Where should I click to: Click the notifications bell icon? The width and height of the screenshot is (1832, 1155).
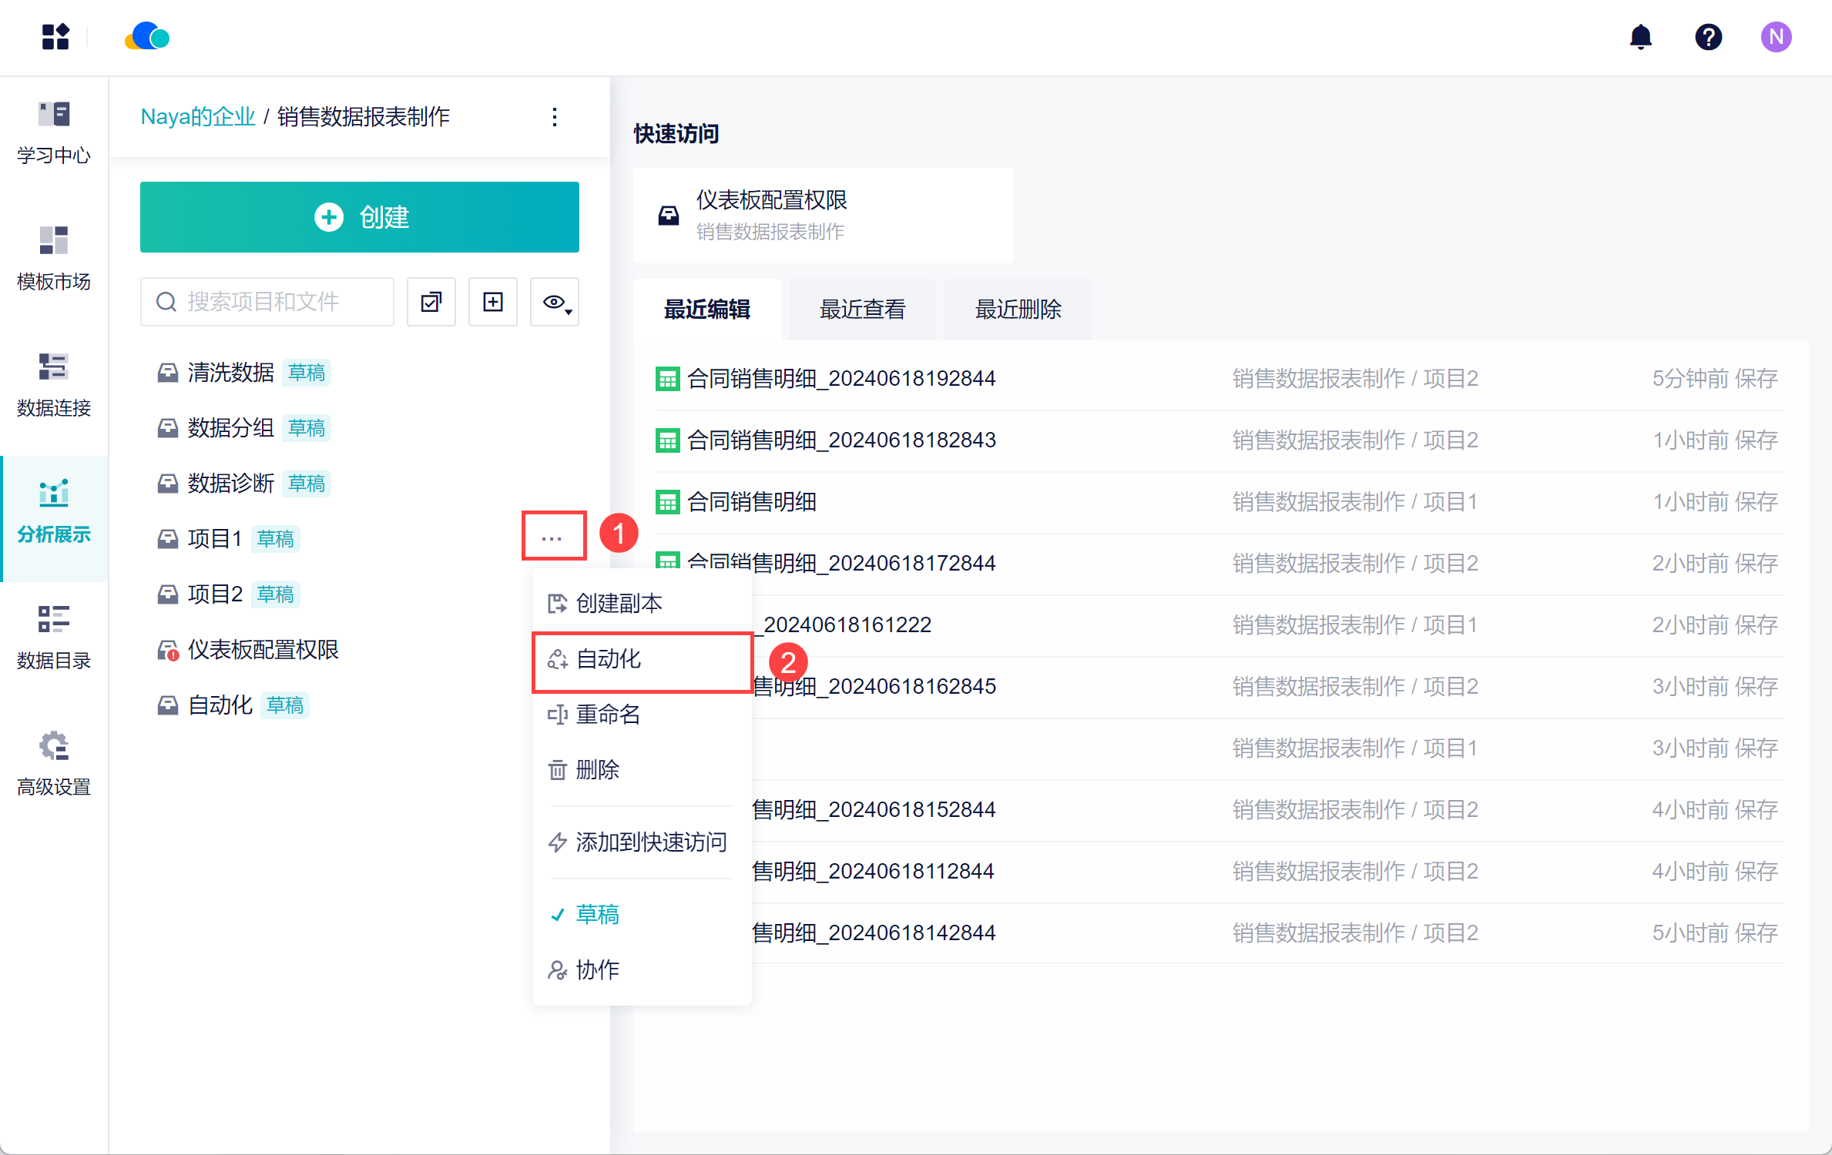(1640, 36)
